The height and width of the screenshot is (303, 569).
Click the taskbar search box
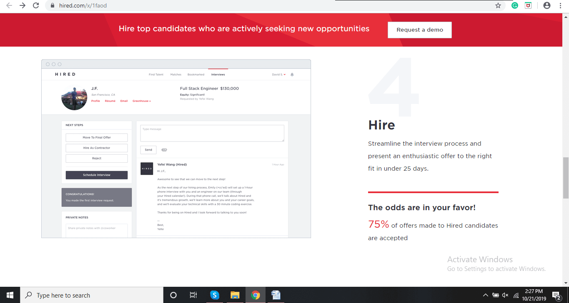[x=92, y=295]
